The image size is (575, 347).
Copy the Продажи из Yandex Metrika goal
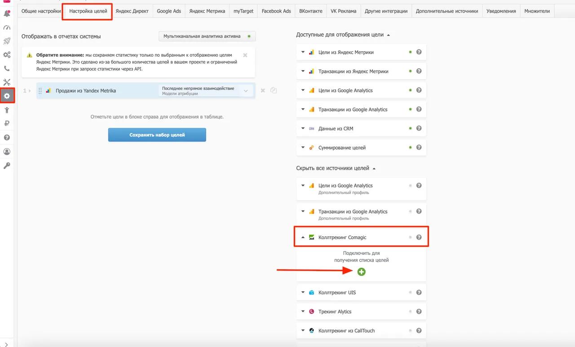tap(274, 90)
